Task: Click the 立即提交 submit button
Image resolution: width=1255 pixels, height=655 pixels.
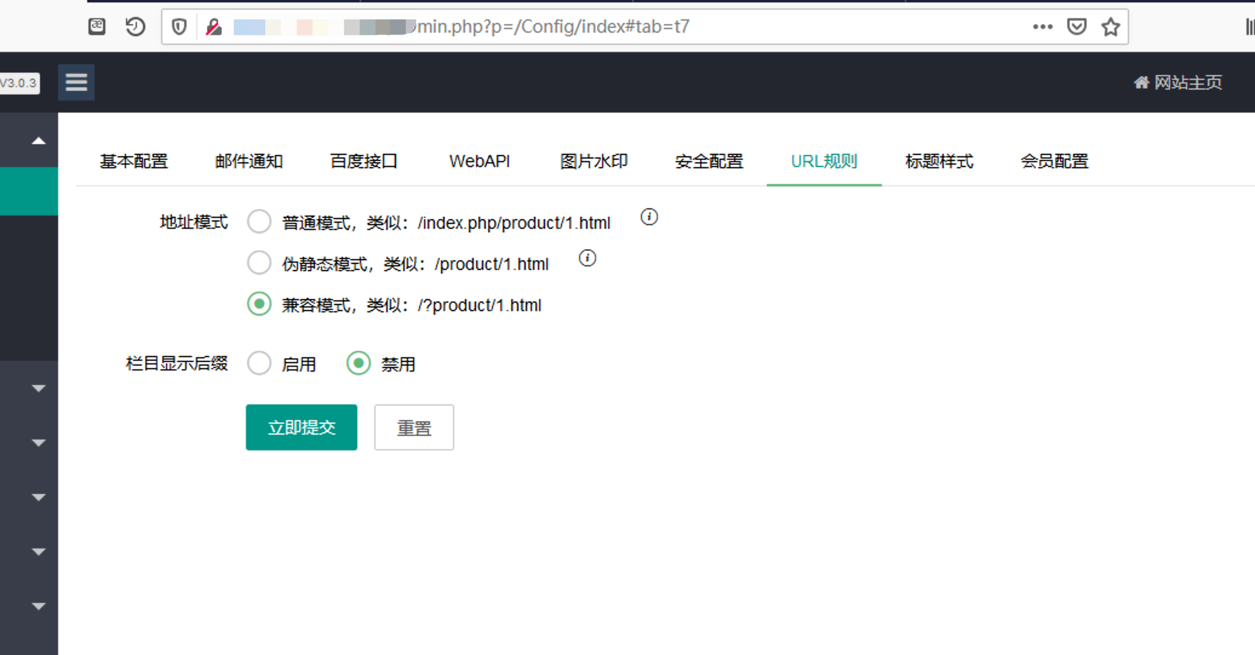Action: 301,427
